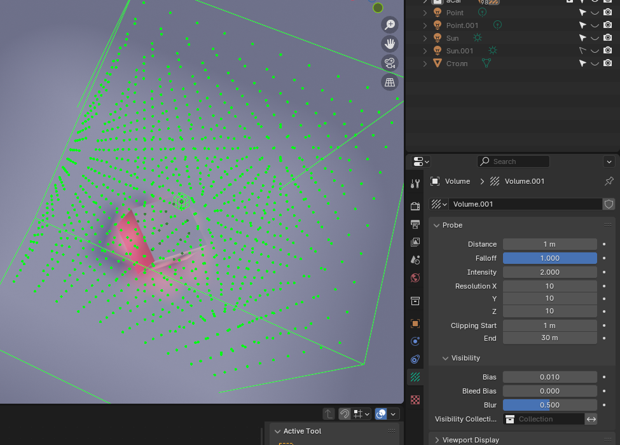Open the Scene properties tab
This screenshot has width=620, height=445.
click(415, 259)
